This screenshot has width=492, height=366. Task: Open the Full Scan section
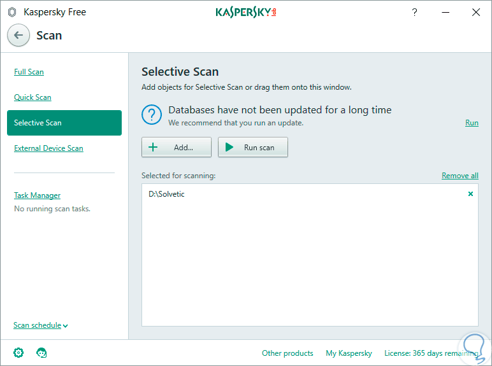(29, 72)
